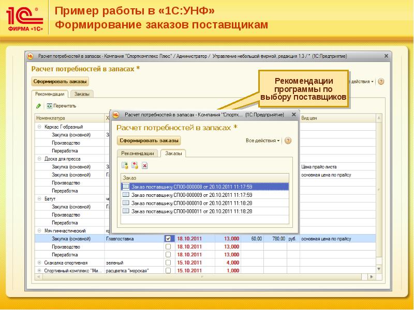Click document icon of order СП00-000010
Viewport: 414px width, 310px height.
tap(126, 203)
